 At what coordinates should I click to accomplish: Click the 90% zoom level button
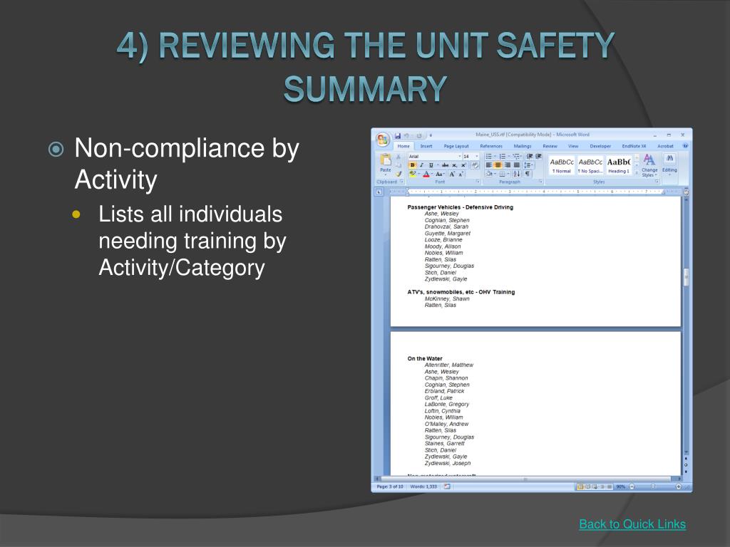tap(621, 486)
